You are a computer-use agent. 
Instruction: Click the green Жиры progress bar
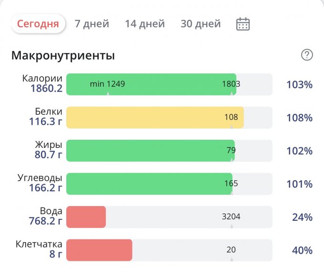[151, 151]
